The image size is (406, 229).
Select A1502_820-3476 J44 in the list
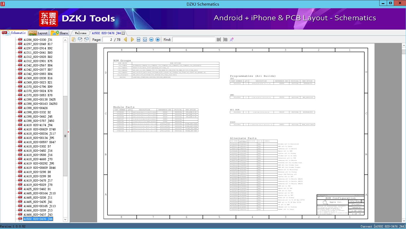(x=38, y=219)
